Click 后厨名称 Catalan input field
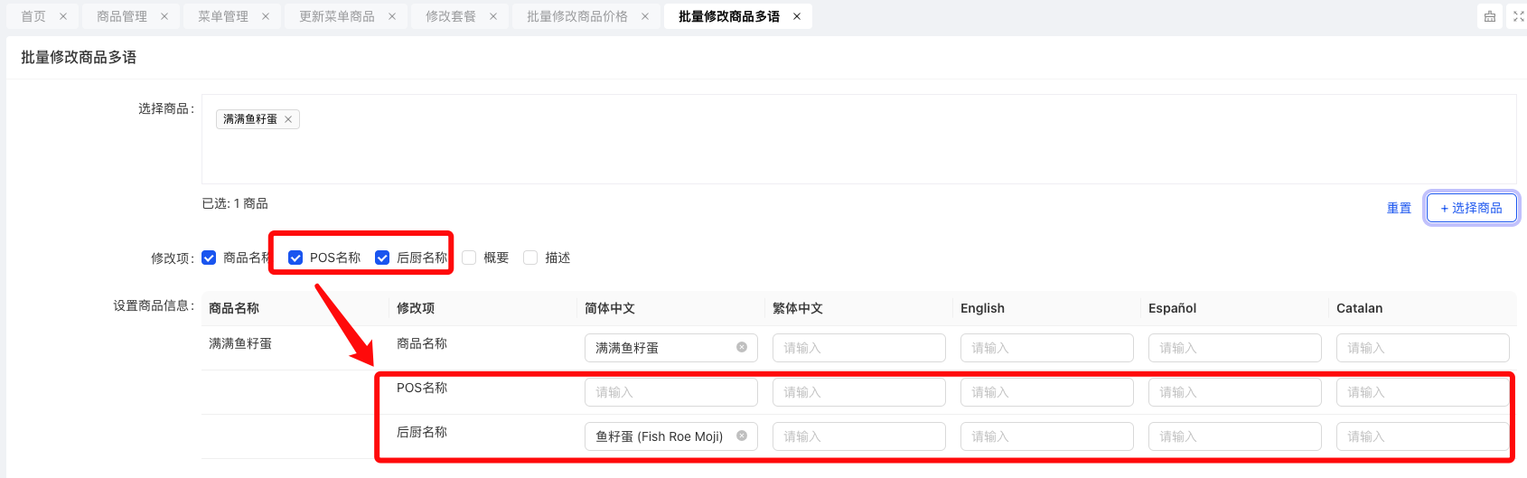The height and width of the screenshot is (478, 1527). point(1423,436)
